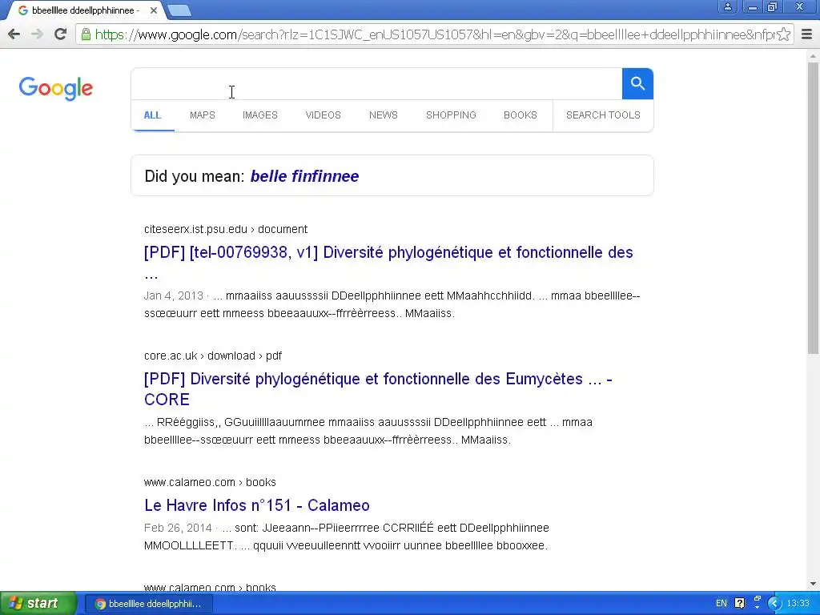Close the bbeellllee ddeellpphhiinnee tab
This screenshot has width=820, height=615.
(x=154, y=10)
